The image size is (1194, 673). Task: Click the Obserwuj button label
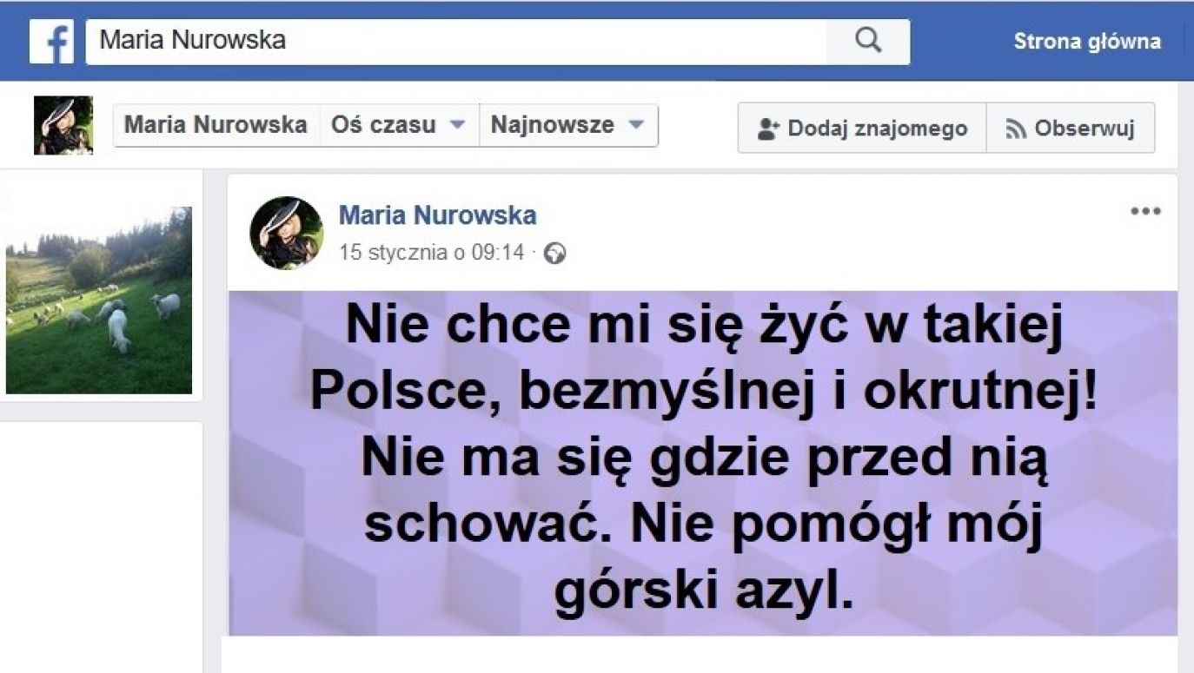tap(1085, 129)
